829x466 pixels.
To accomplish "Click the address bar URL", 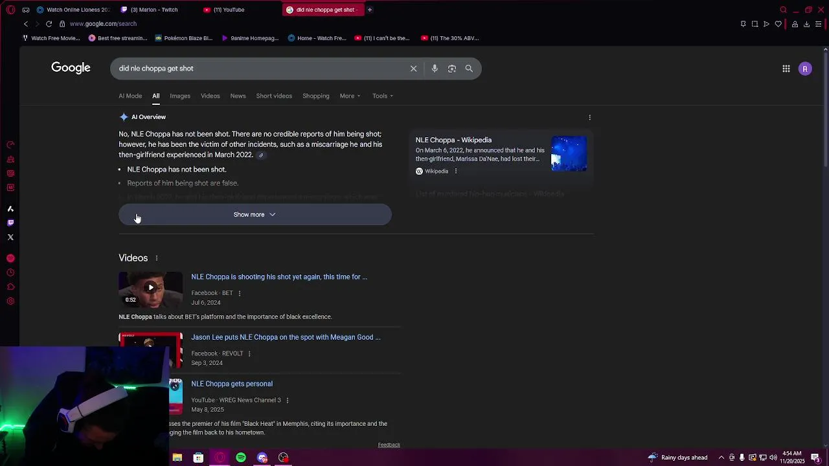I will (103, 24).
